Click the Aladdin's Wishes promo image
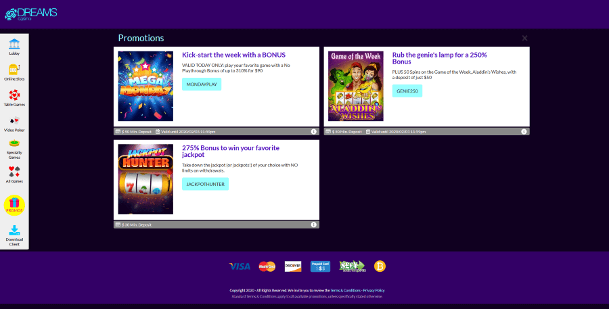This screenshot has width=609, height=309. click(356, 86)
